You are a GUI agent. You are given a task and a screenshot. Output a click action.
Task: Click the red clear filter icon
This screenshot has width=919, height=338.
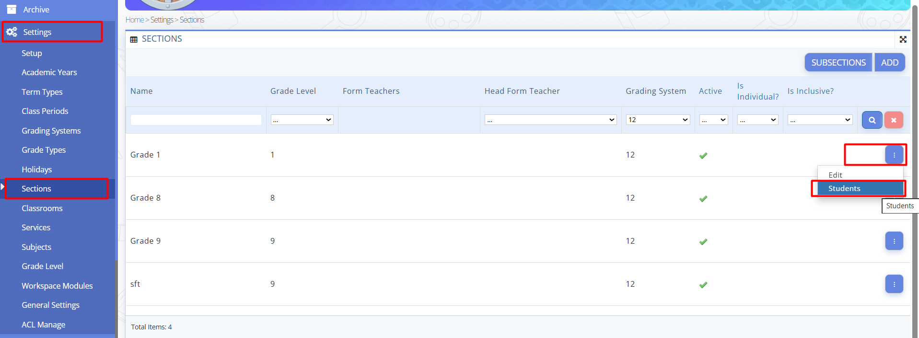point(894,120)
